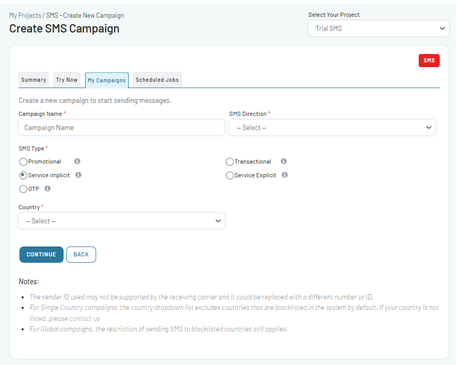Switch to the Summary tab

click(x=34, y=80)
